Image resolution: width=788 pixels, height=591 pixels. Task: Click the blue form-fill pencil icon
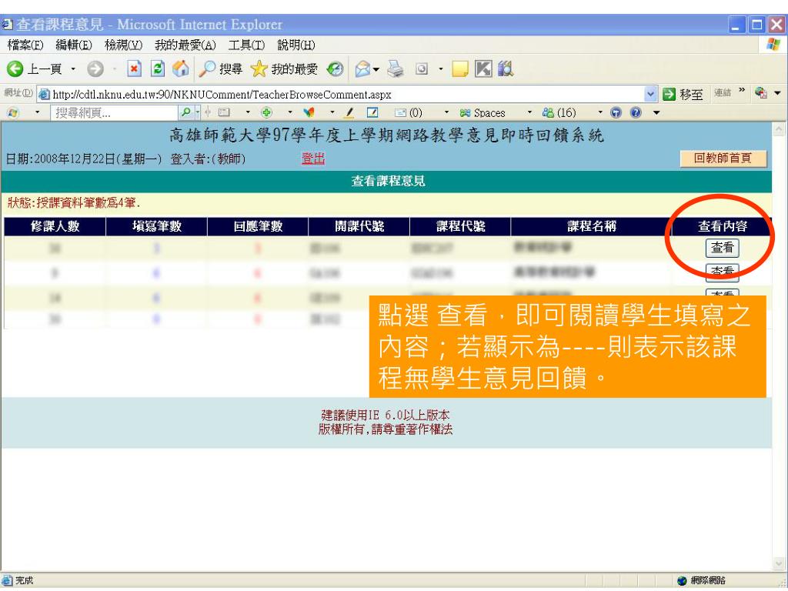pyautogui.click(x=372, y=112)
